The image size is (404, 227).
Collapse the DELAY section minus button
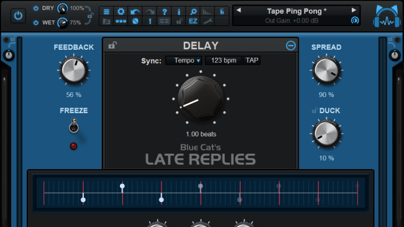(291, 45)
